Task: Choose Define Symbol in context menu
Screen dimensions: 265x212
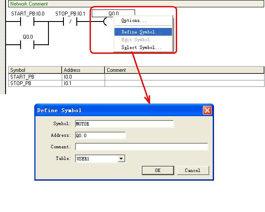Action: 142,32
